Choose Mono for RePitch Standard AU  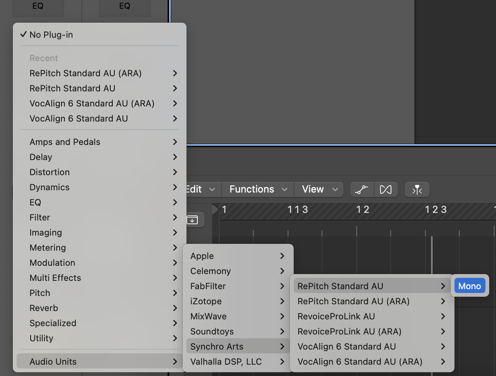[x=469, y=286]
